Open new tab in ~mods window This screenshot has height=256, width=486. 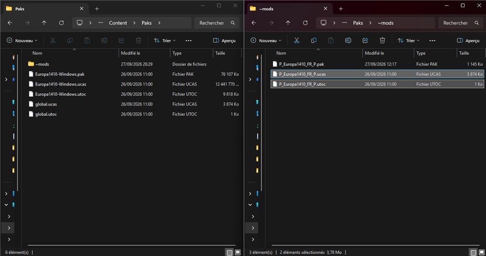pos(341,9)
